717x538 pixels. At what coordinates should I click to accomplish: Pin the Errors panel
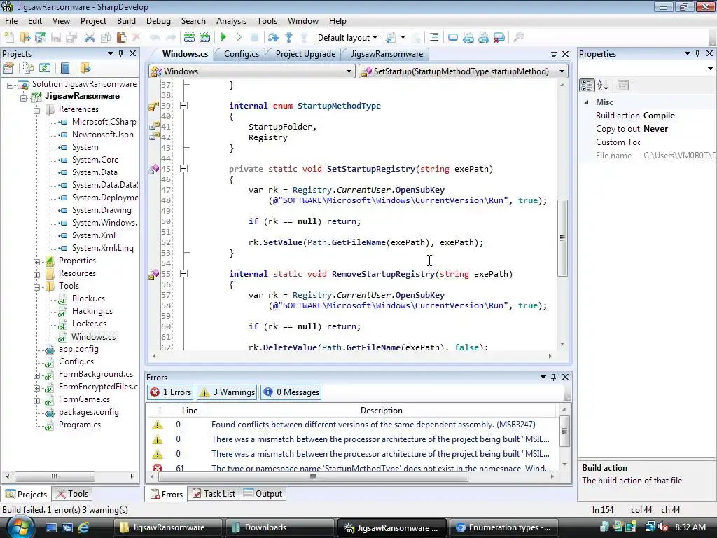(553, 377)
